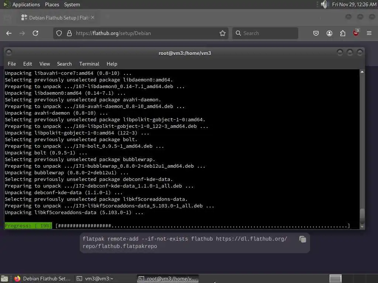This screenshot has height=283, width=378.
Task: Click the terminal scrollbar thumb
Action: pos(362,215)
